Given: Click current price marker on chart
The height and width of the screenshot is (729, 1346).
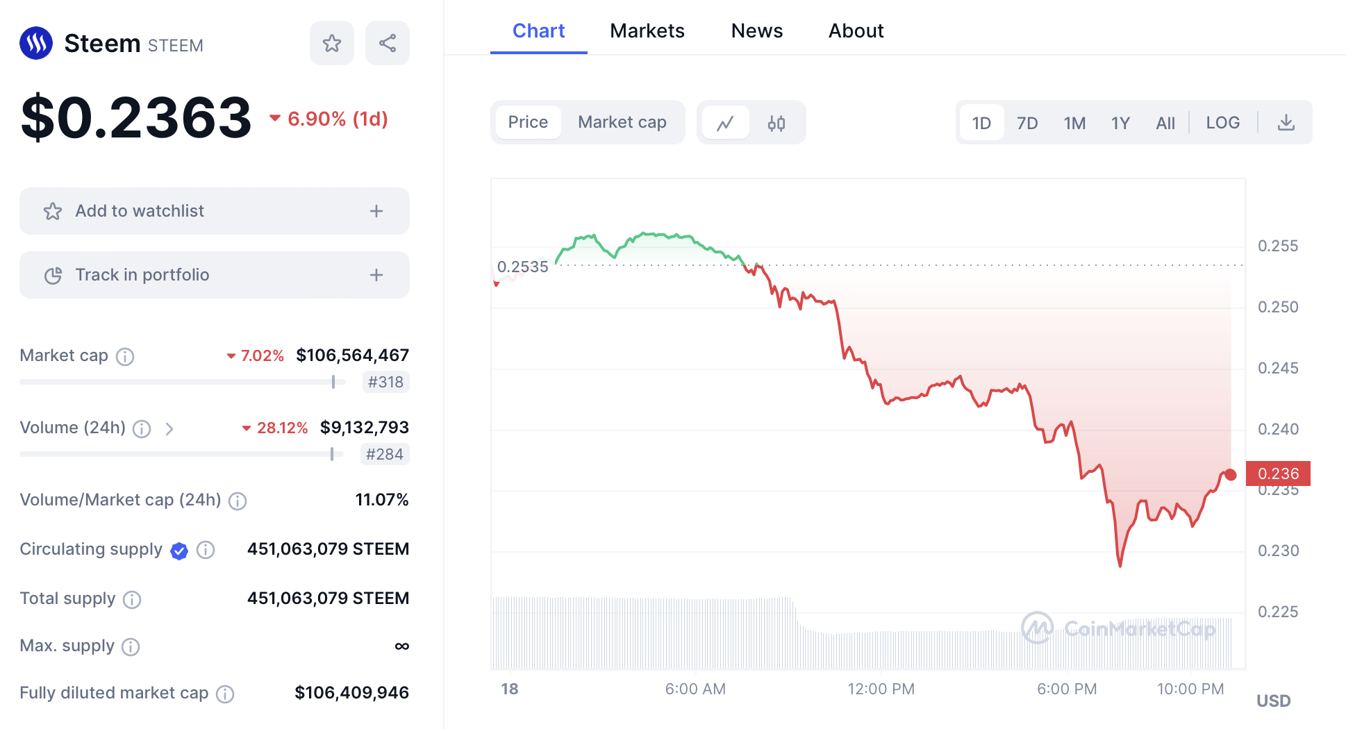Looking at the screenshot, I should coord(1230,475).
